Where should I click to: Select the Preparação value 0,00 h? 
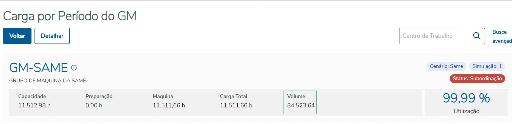point(94,106)
